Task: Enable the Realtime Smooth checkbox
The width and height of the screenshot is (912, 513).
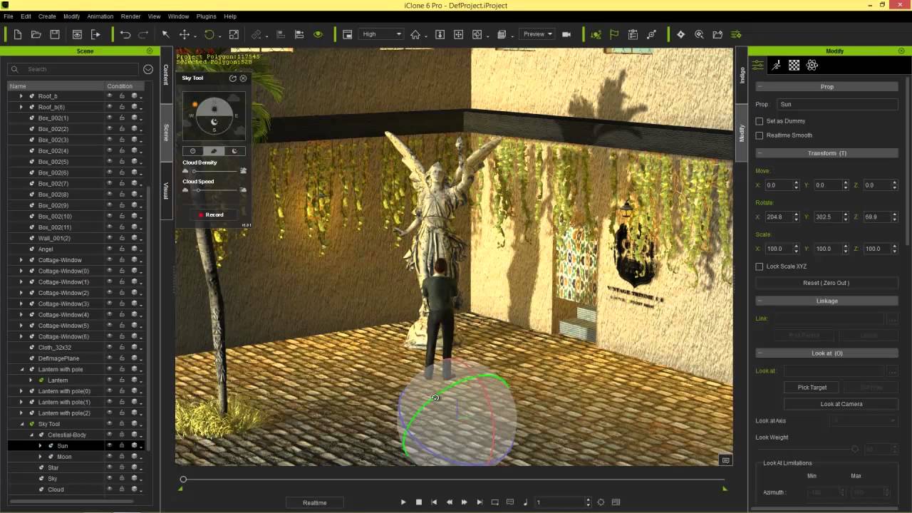Action: tap(760, 135)
